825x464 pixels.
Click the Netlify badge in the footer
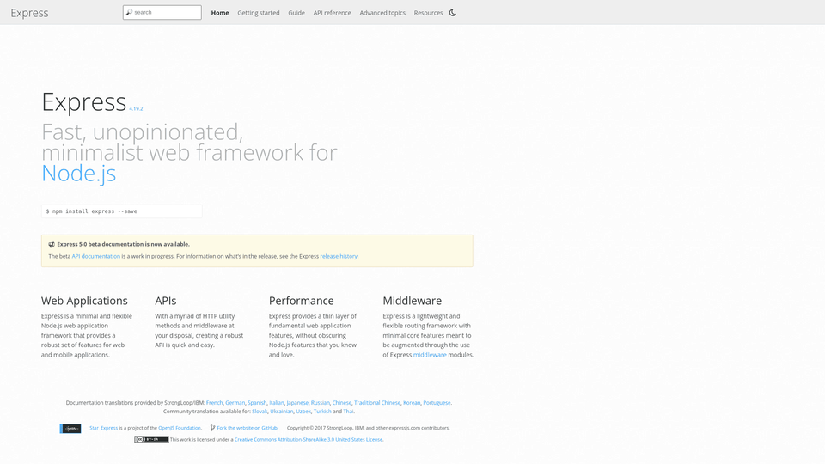(x=70, y=429)
